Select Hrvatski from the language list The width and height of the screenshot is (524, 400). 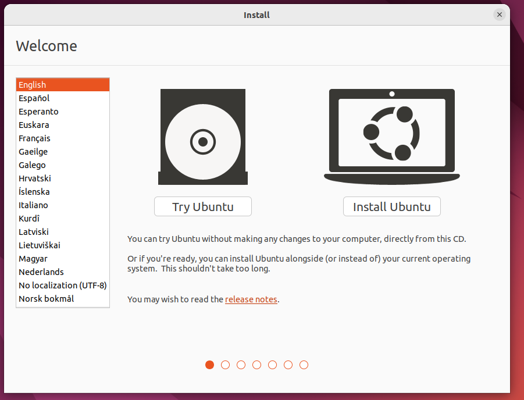tap(35, 178)
